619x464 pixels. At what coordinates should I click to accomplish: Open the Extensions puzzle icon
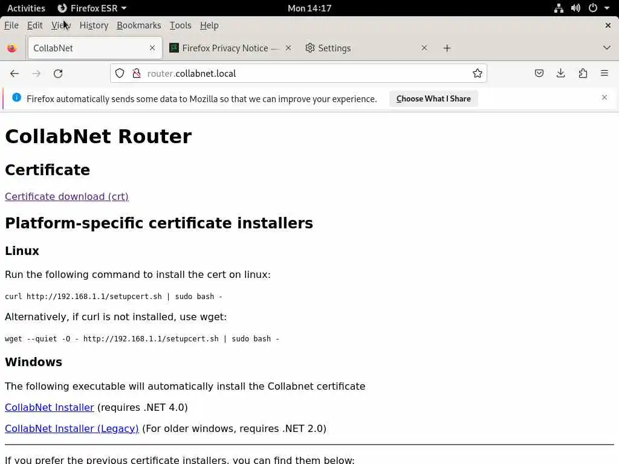[x=583, y=73]
